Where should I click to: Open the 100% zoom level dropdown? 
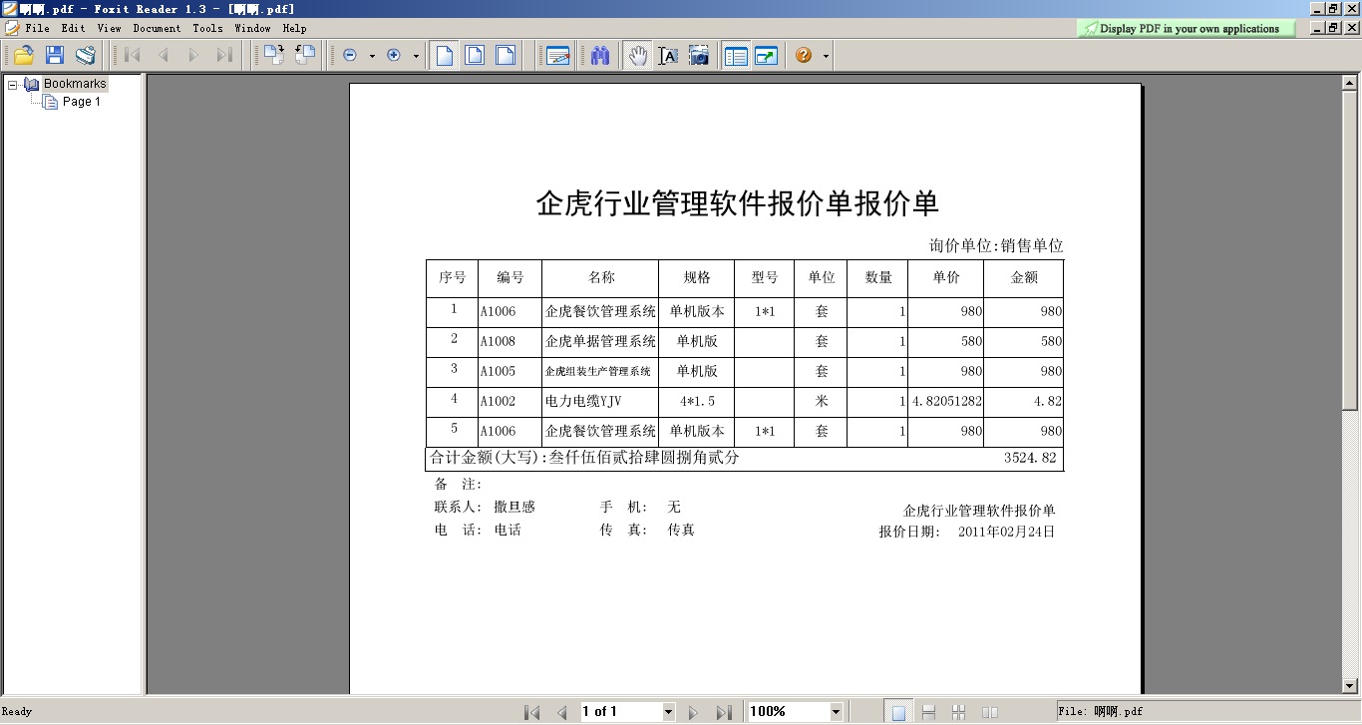pos(836,712)
